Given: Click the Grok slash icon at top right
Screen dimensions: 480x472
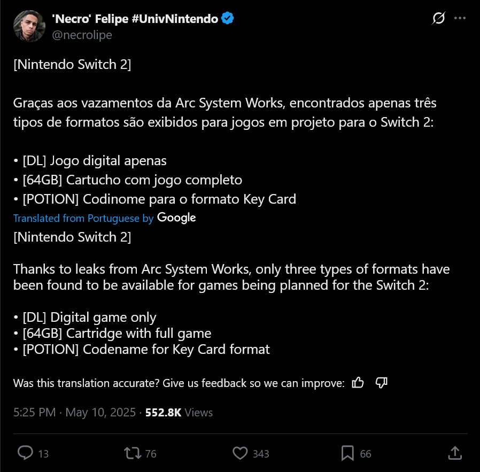Looking at the screenshot, I should point(438,18).
